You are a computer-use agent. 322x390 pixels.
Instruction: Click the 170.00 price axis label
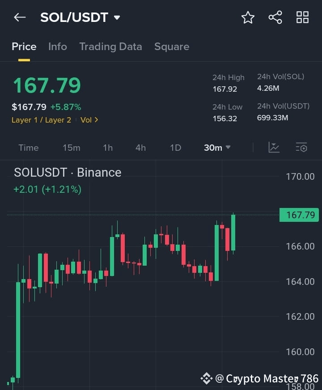point(300,177)
